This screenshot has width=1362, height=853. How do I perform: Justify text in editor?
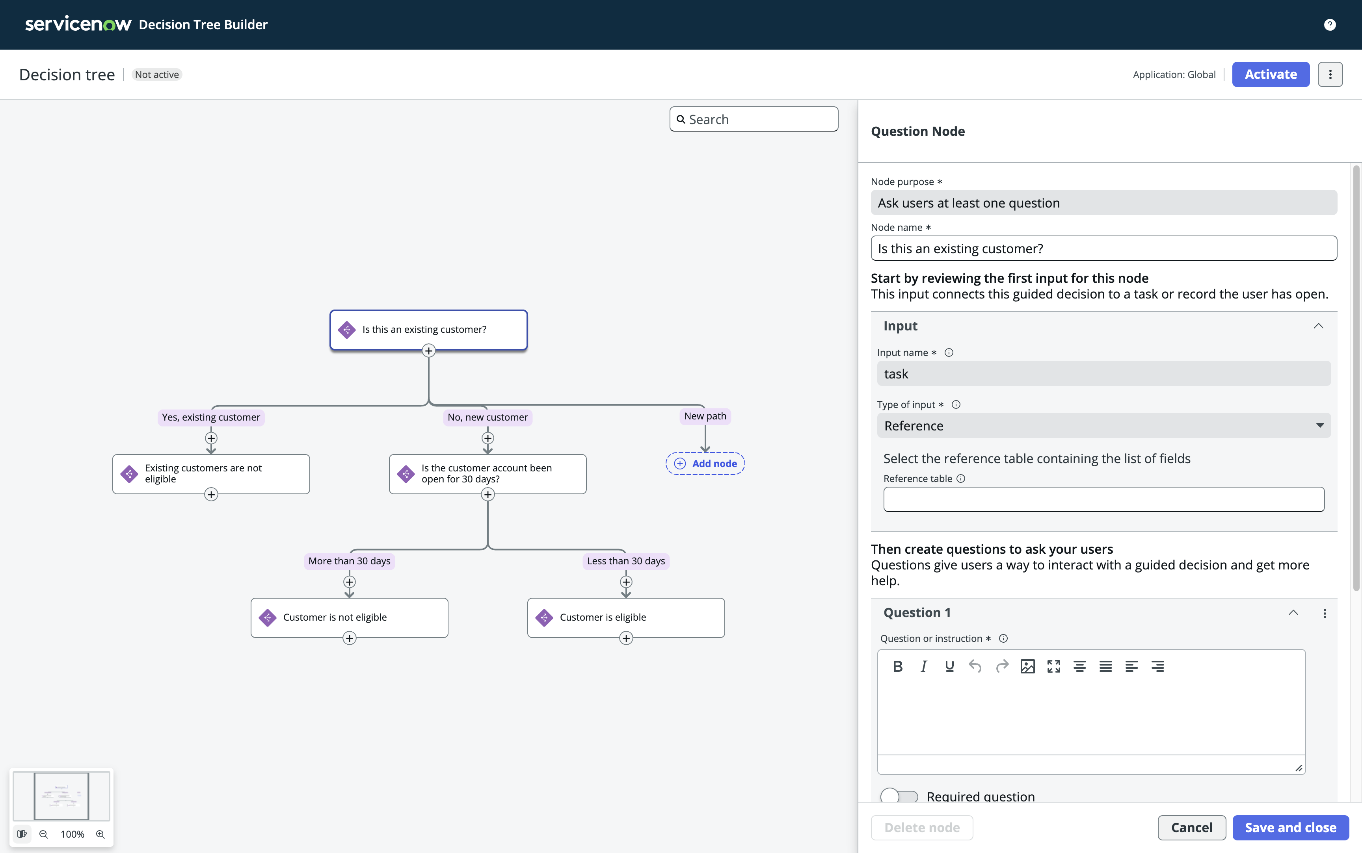click(x=1105, y=666)
